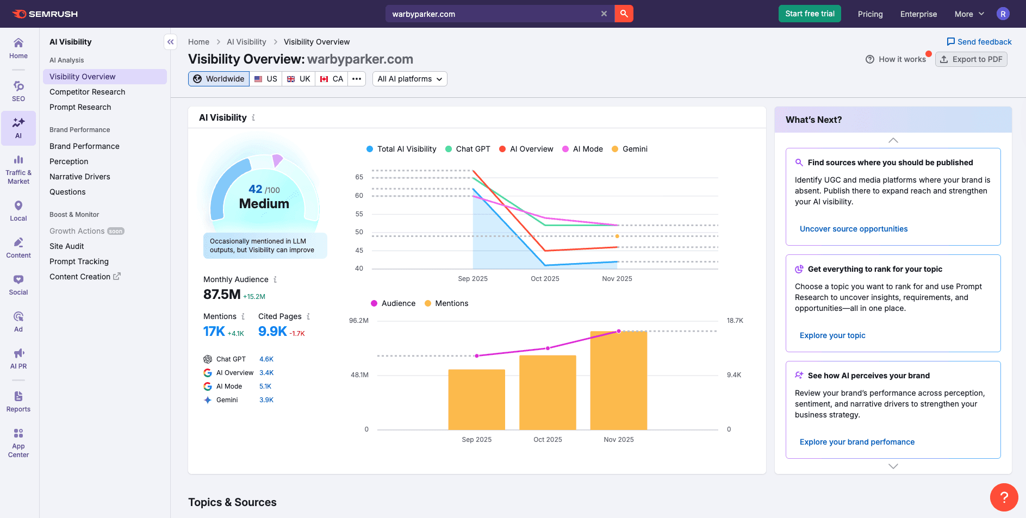The height and width of the screenshot is (518, 1026).
Task: Clear the search field with X
Action: coord(604,14)
